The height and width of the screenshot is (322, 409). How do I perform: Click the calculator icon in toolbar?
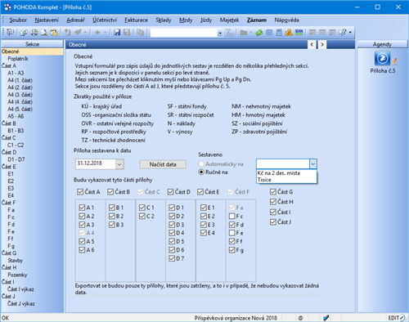pos(279,33)
